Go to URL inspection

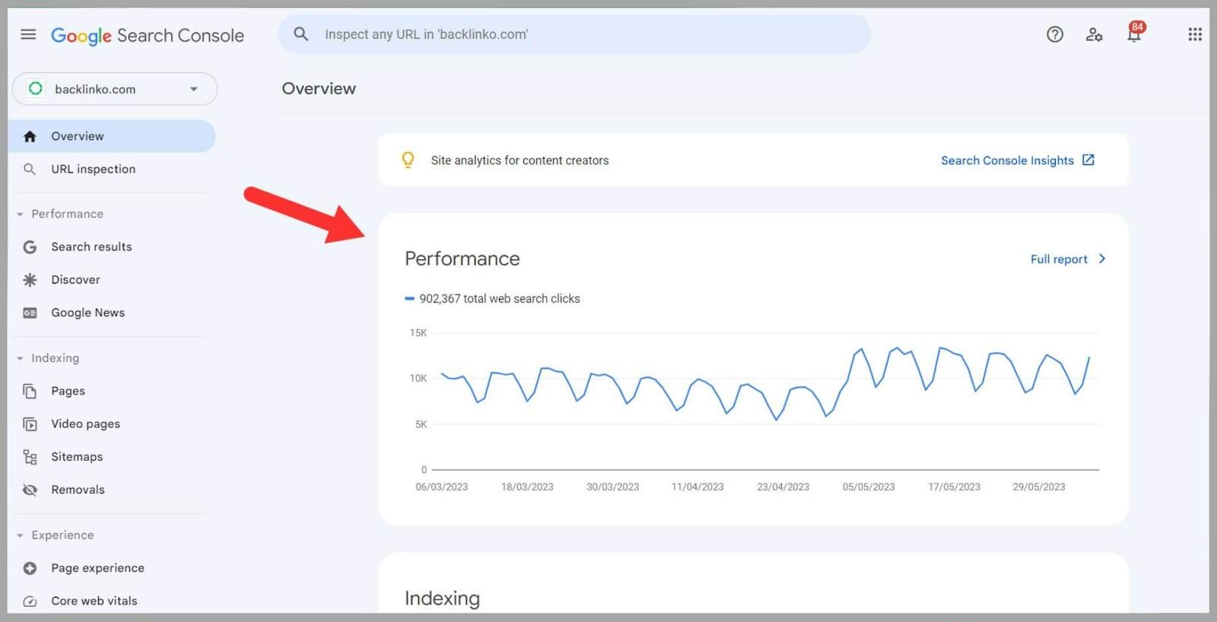click(93, 169)
